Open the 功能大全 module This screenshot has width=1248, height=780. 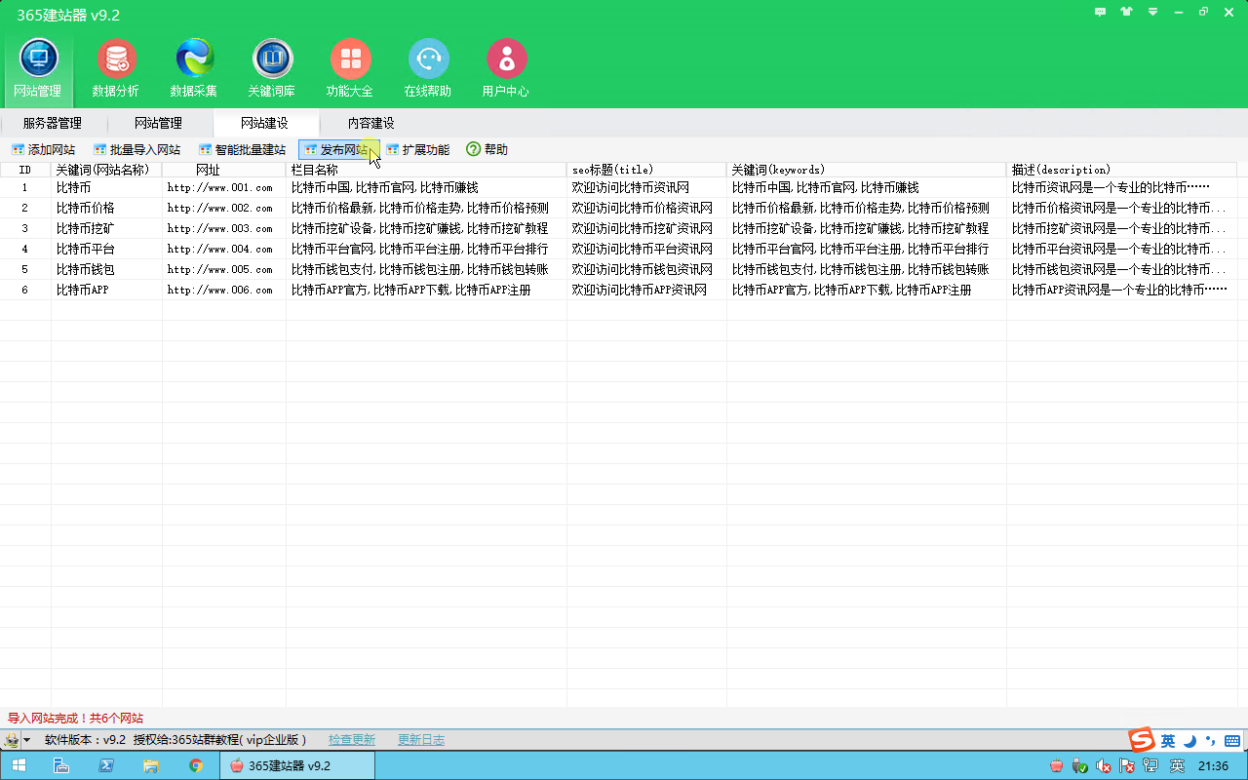350,68
